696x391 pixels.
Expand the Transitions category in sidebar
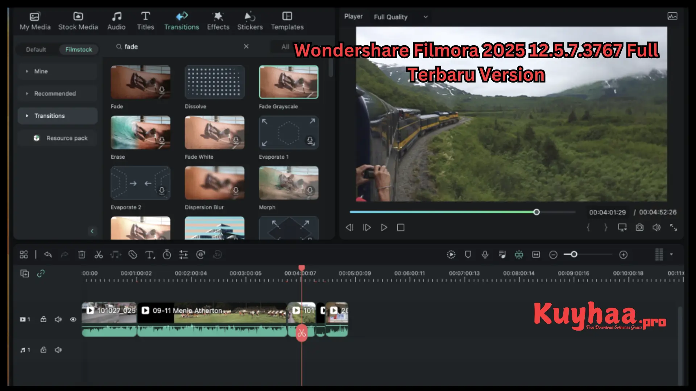click(x=58, y=116)
